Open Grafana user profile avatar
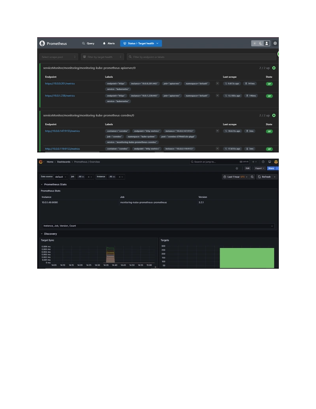 pyautogui.click(x=276, y=162)
